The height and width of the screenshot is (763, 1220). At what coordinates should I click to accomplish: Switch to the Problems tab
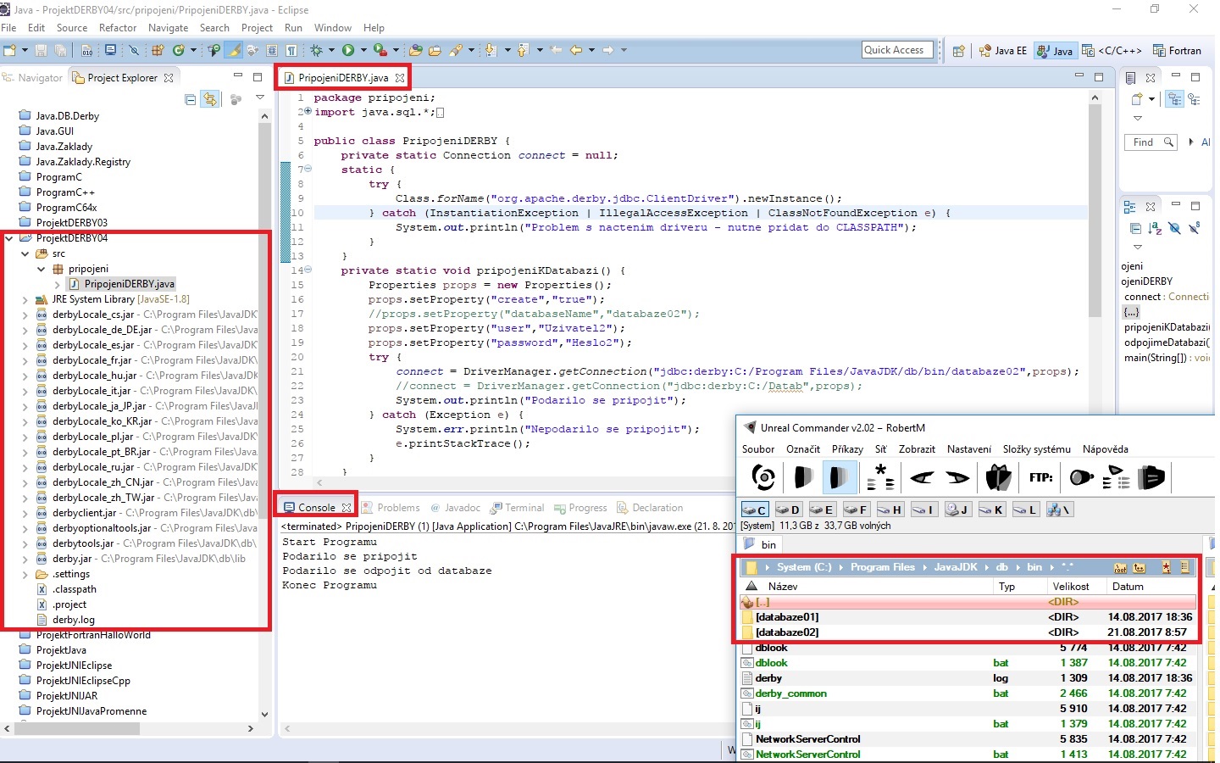pos(398,508)
